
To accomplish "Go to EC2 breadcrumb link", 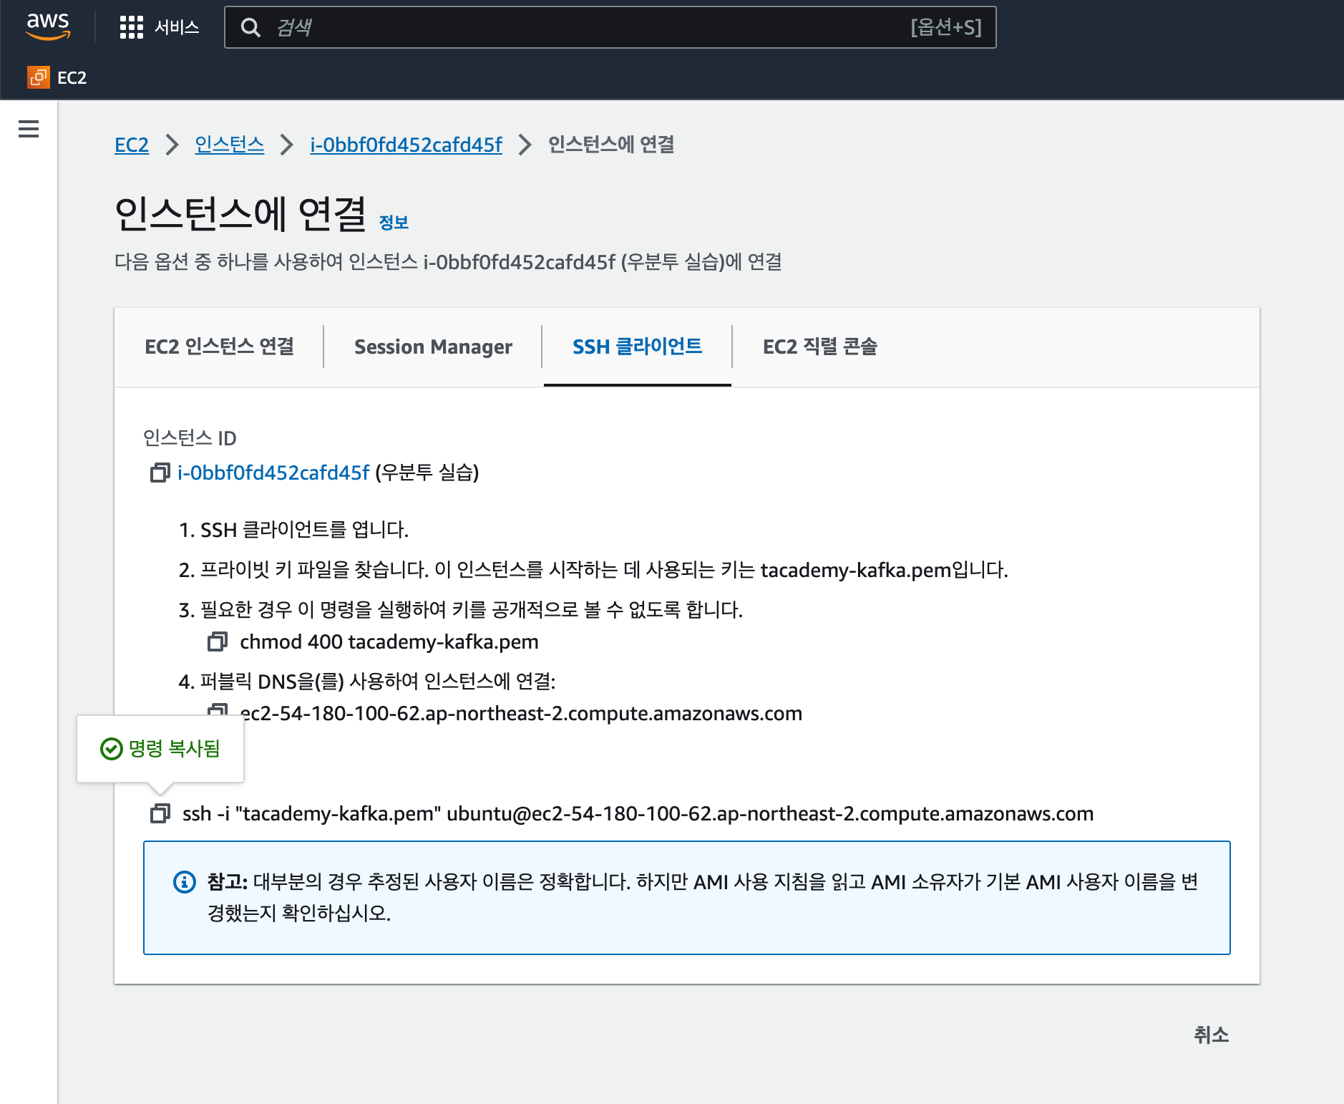I will click(x=132, y=145).
